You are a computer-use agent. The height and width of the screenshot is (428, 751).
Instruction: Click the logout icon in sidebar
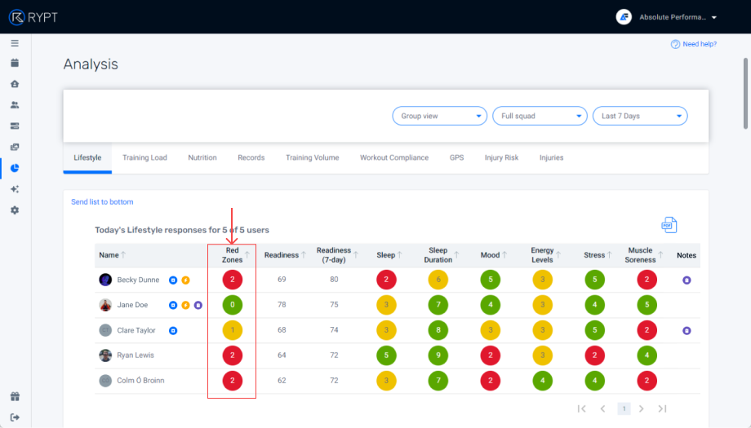click(15, 417)
